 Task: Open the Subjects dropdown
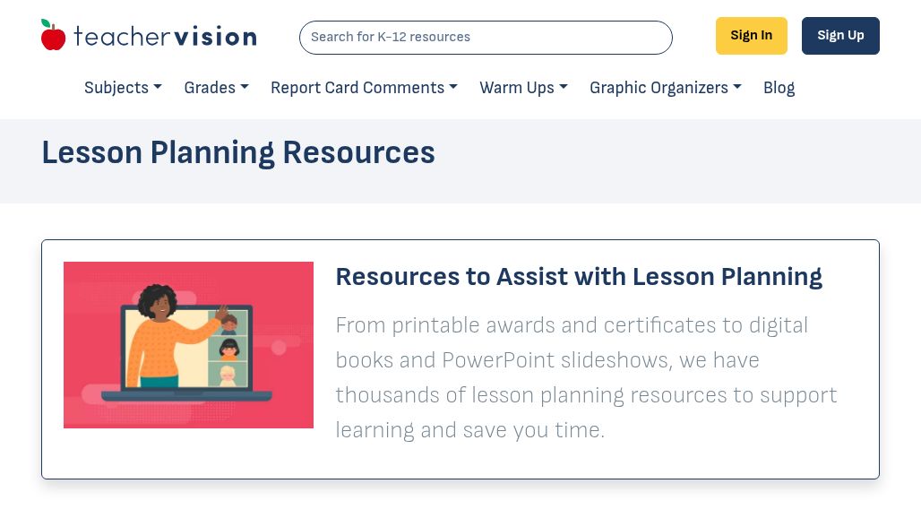(116, 88)
